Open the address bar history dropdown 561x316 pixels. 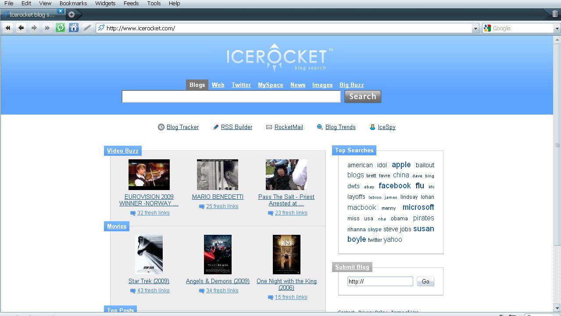(475, 28)
